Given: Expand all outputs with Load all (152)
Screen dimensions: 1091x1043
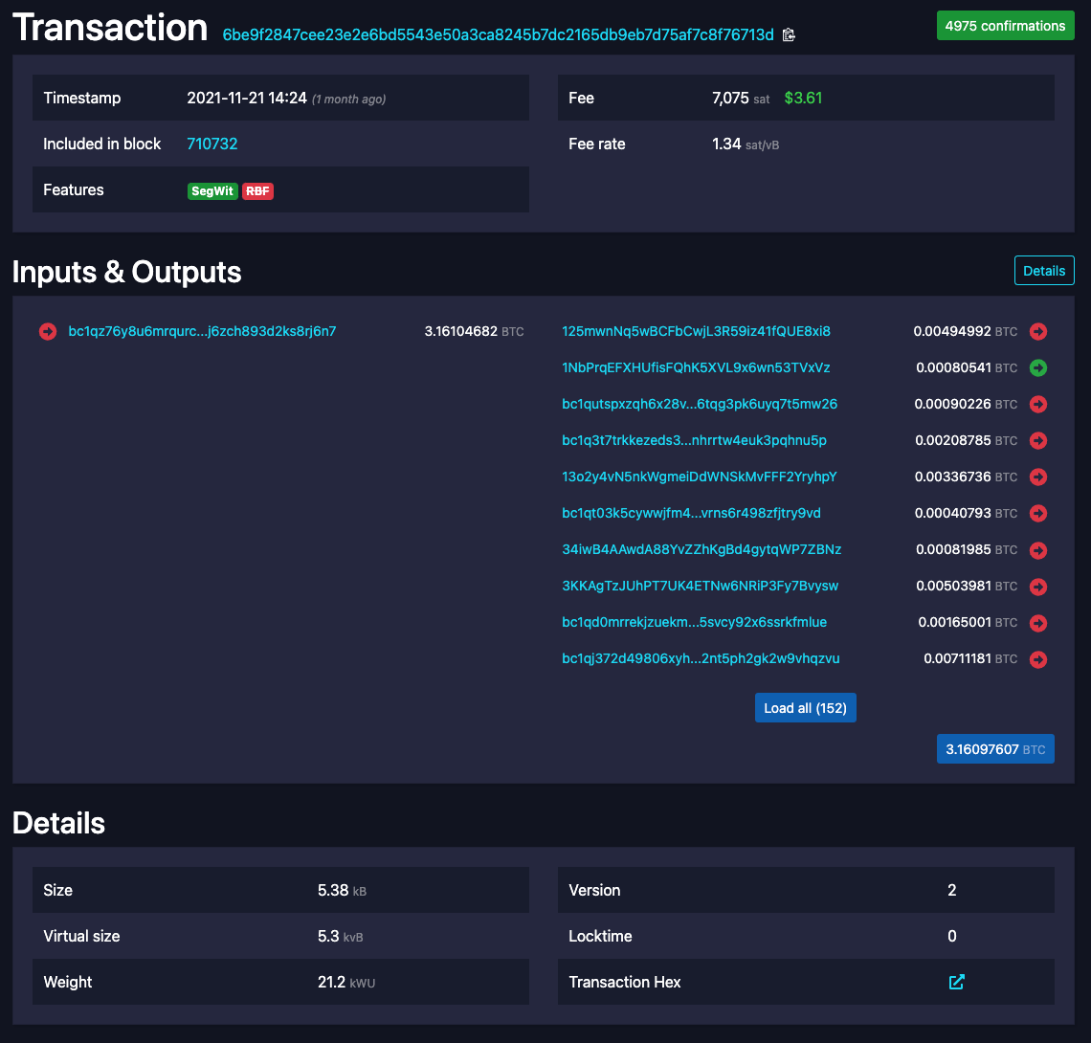Looking at the screenshot, I should [x=805, y=707].
